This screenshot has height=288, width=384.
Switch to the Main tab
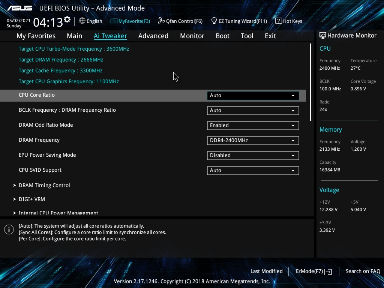[x=75, y=36]
